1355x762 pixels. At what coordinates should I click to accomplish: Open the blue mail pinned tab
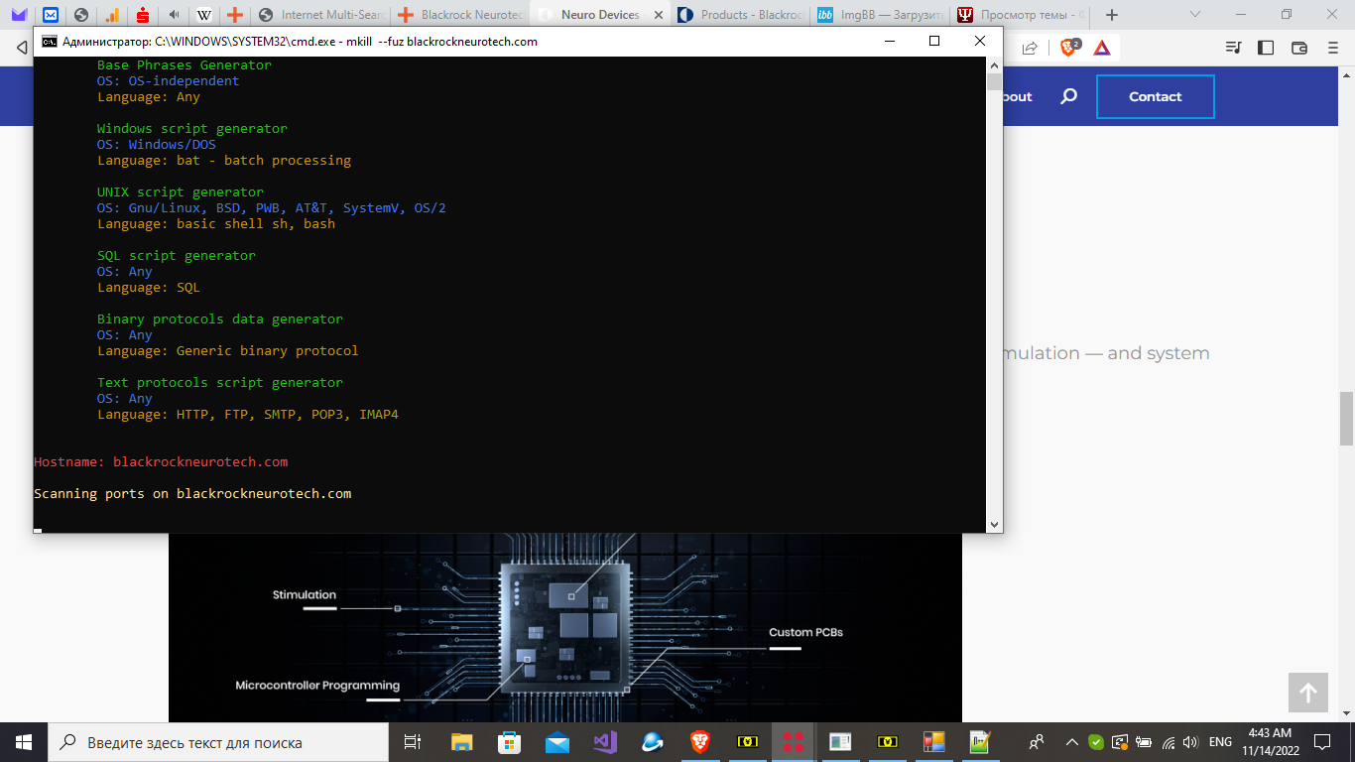(51, 15)
